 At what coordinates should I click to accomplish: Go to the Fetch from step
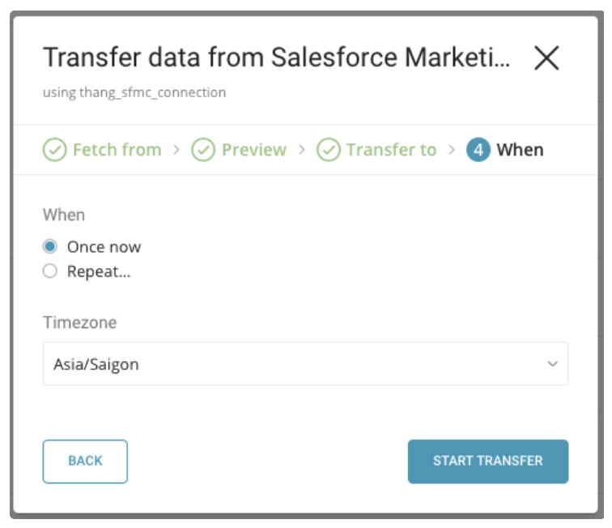coord(117,150)
